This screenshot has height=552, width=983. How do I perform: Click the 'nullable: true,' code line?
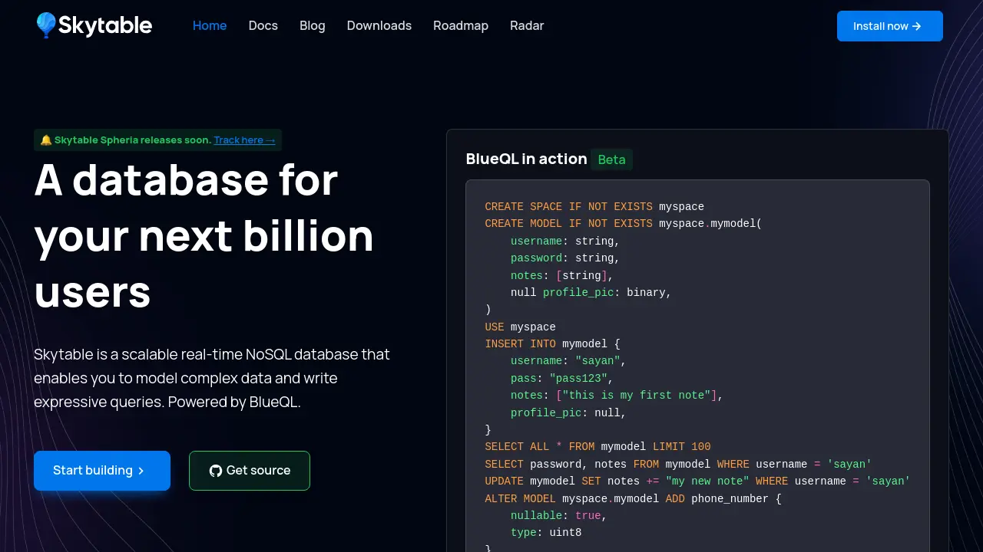[x=559, y=516]
